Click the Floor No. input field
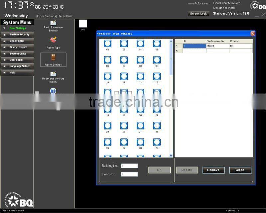 click(x=129, y=174)
